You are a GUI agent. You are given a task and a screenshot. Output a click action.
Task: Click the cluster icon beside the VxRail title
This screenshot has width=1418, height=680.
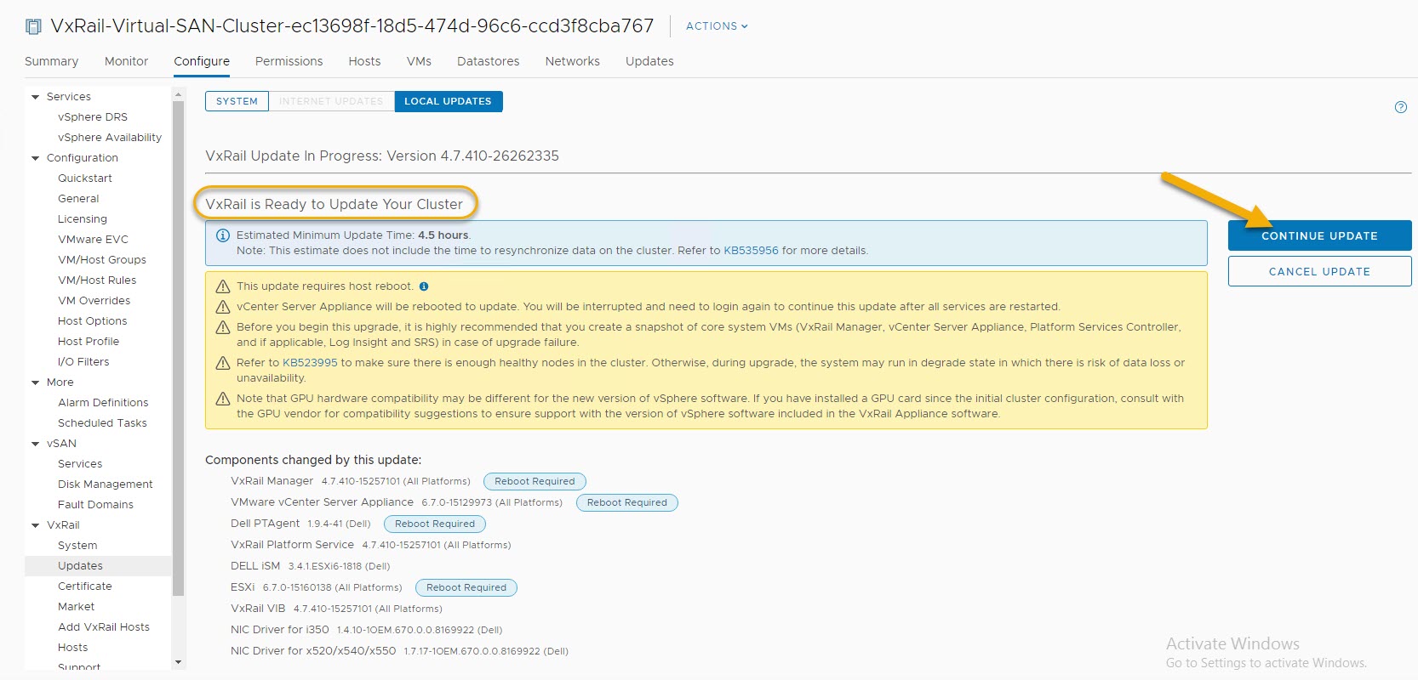click(33, 26)
